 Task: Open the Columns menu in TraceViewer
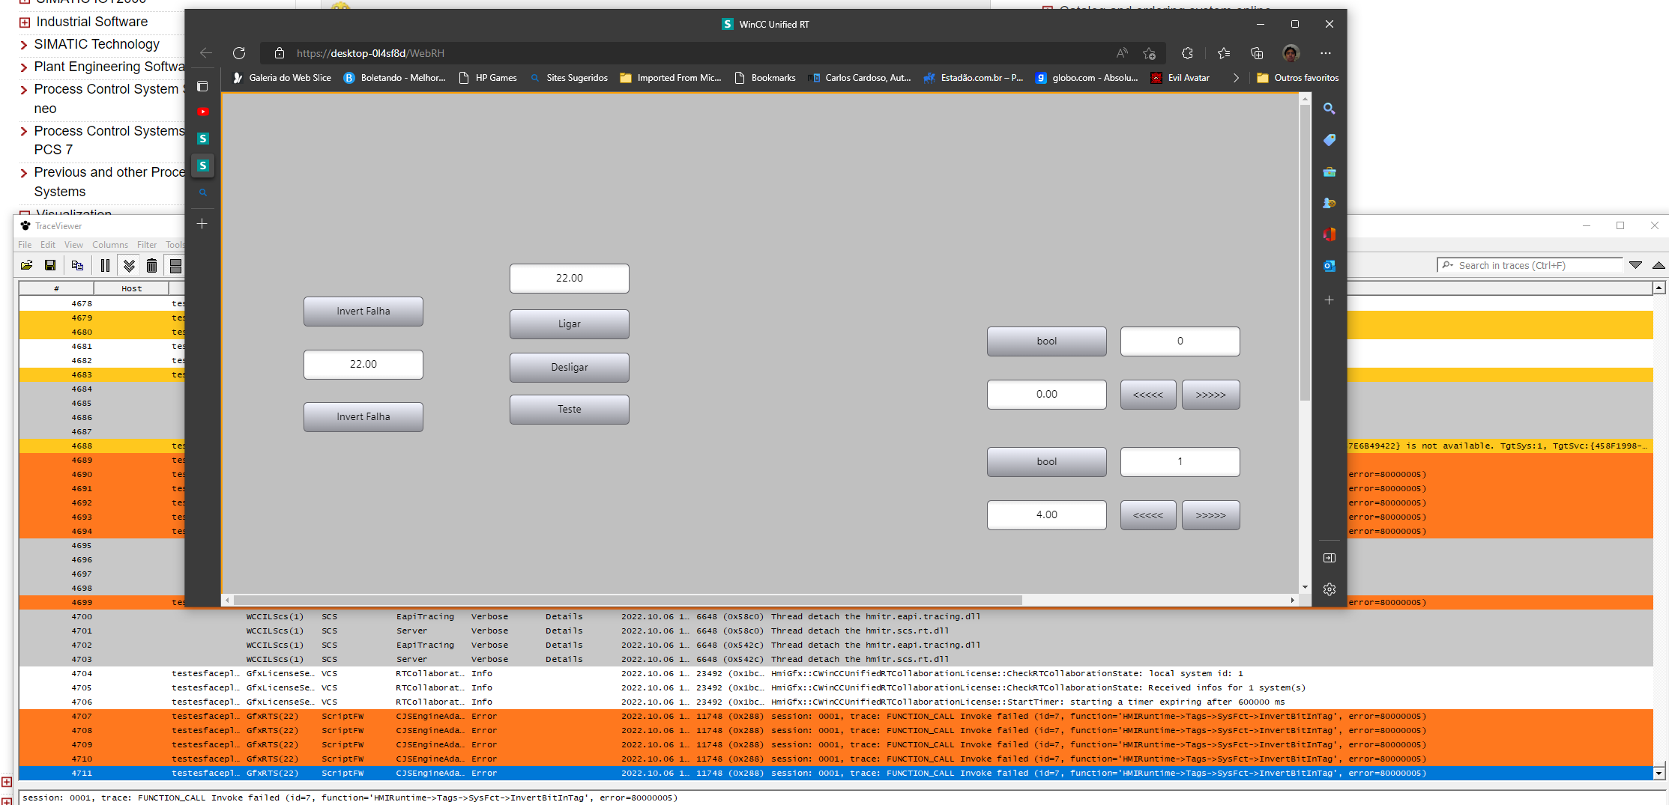point(109,245)
